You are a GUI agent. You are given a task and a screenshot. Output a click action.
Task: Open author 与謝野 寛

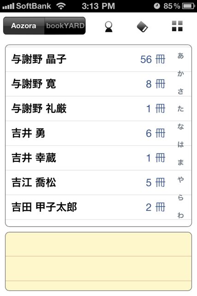click(89, 84)
